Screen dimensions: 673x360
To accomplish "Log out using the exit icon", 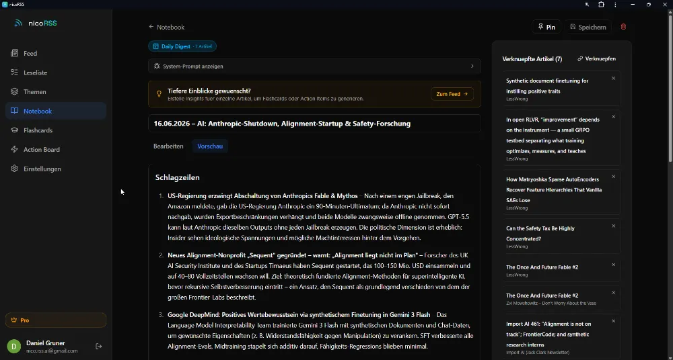I will coord(99,347).
